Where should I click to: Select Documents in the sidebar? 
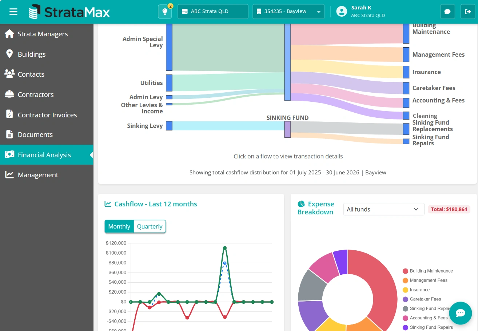(47, 134)
